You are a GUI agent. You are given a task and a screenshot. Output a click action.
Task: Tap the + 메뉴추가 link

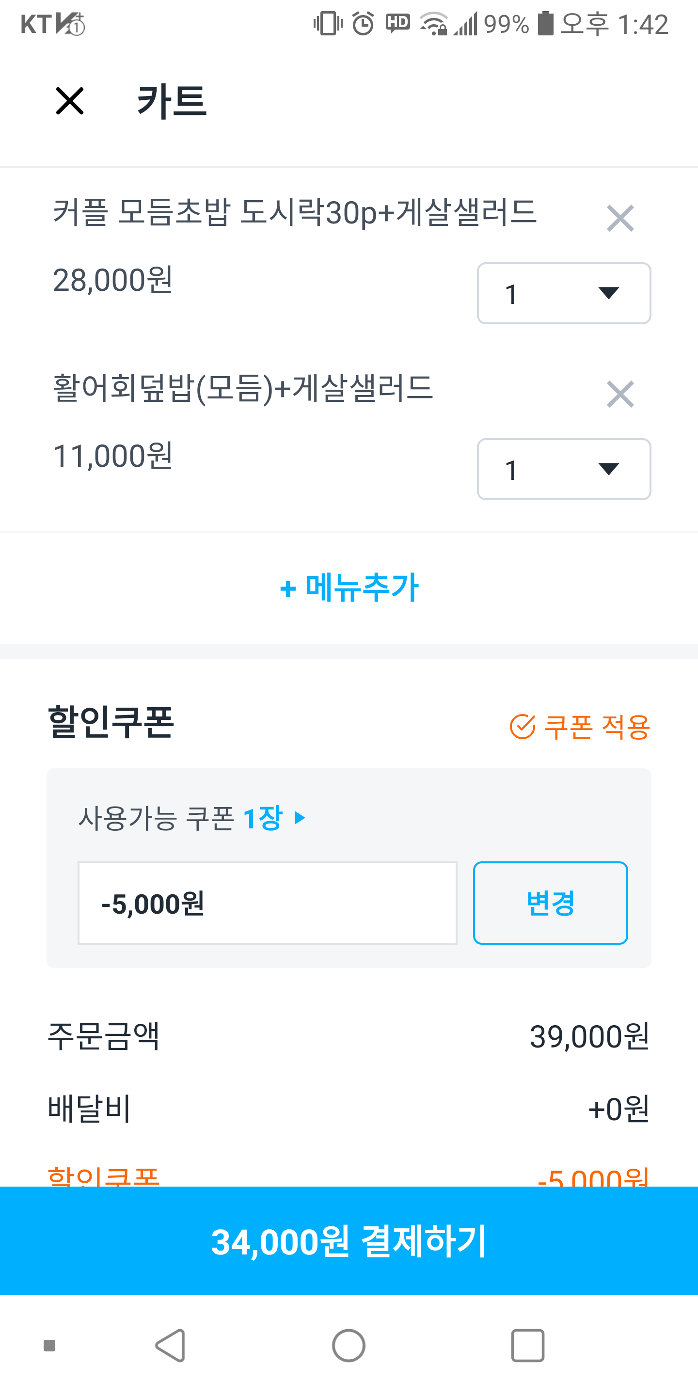[x=349, y=587]
